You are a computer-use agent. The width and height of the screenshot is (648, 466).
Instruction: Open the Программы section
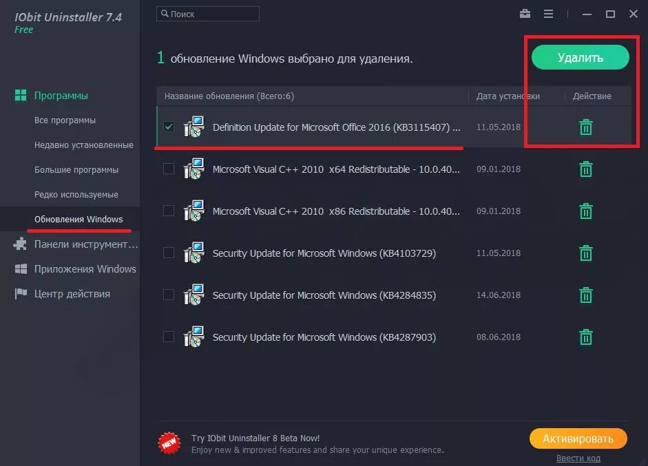pyautogui.click(x=61, y=96)
